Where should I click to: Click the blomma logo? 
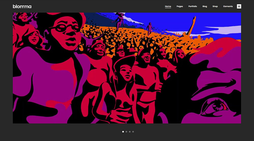click(22, 6)
